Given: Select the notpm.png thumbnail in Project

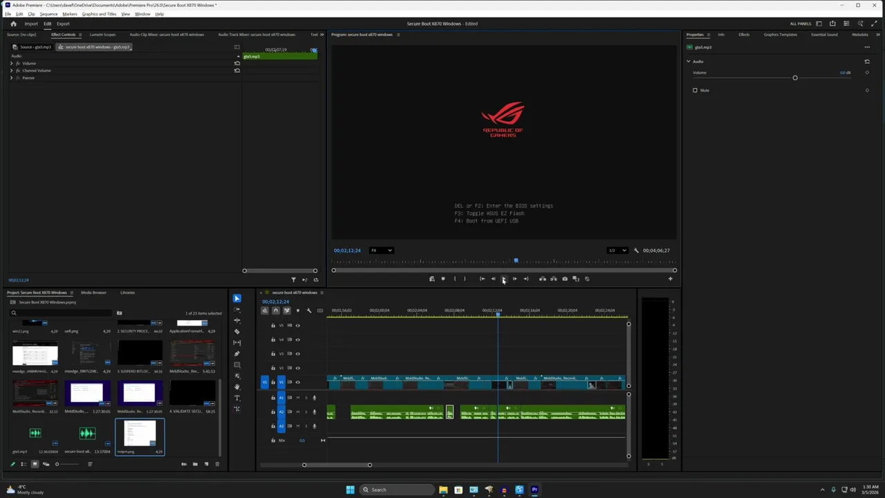Looking at the screenshot, I should [x=140, y=434].
